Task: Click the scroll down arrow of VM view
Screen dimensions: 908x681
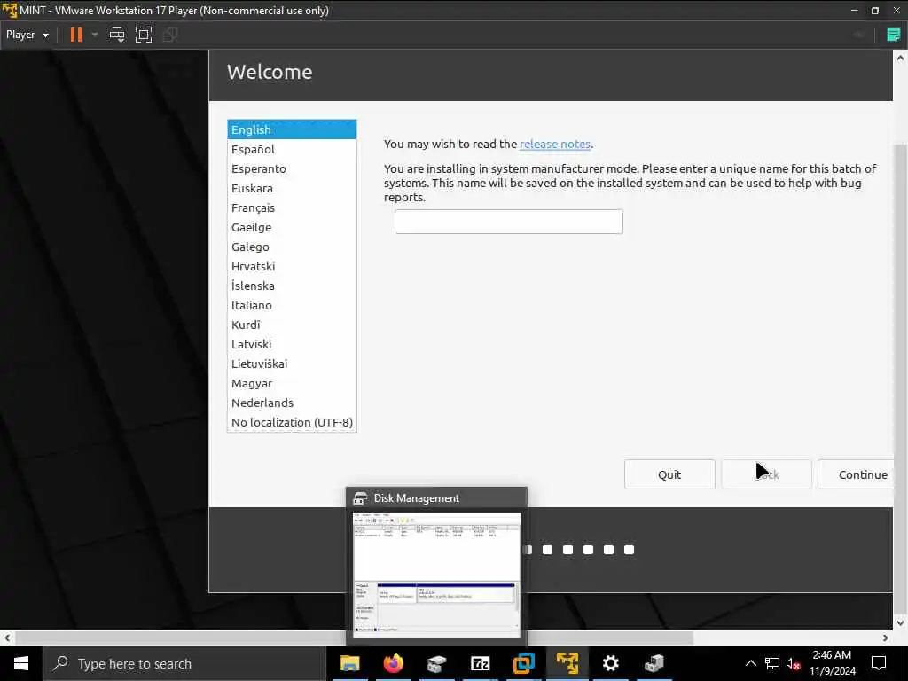Action: (x=900, y=623)
